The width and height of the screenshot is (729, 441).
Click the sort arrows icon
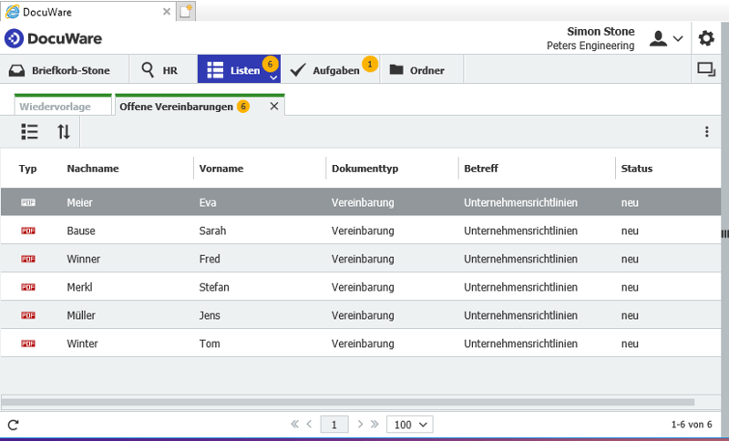pyautogui.click(x=64, y=131)
